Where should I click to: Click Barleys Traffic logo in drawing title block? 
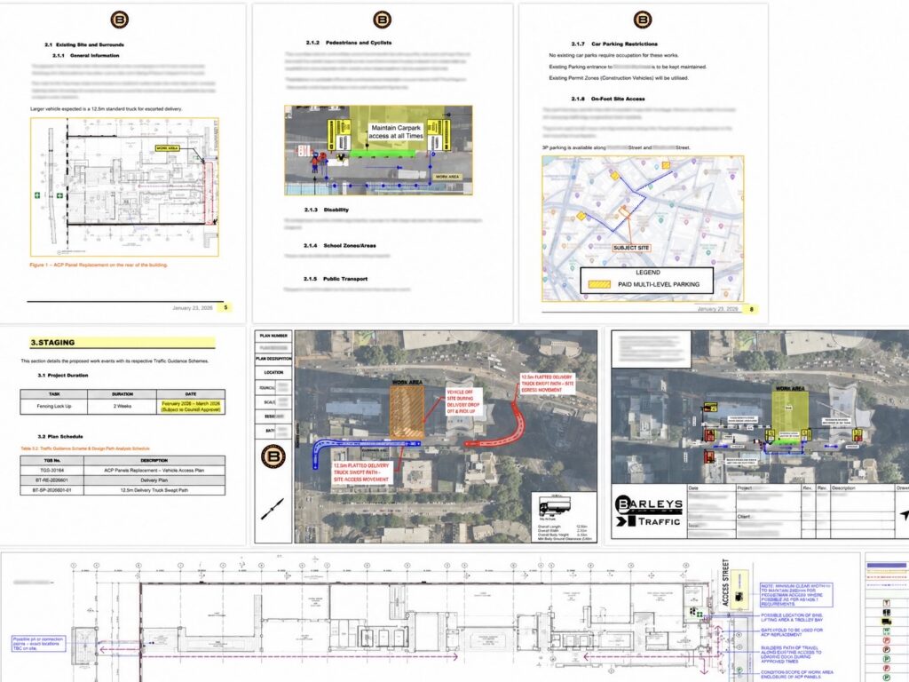[x=648, y=511]
